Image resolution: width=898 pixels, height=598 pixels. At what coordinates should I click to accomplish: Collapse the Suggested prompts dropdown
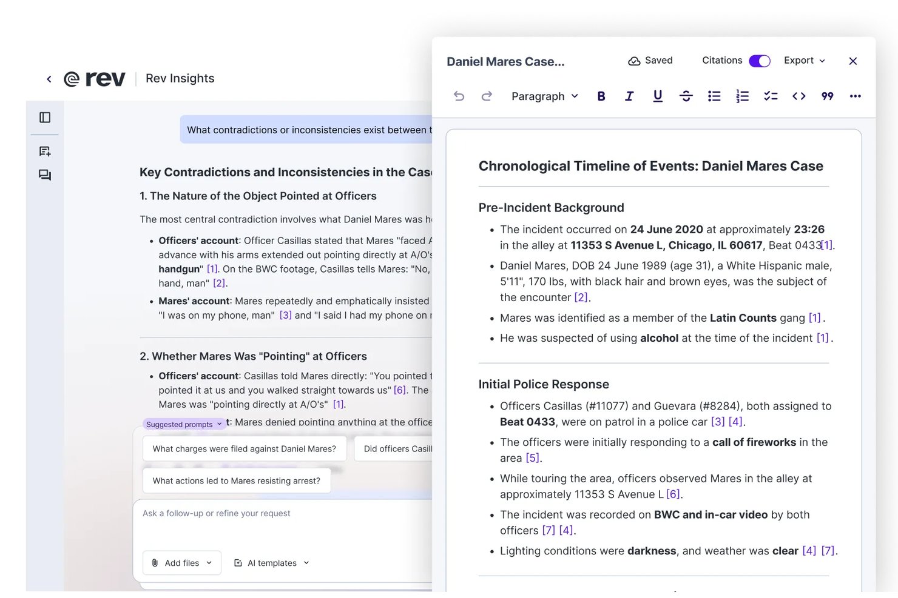point(184,424)
